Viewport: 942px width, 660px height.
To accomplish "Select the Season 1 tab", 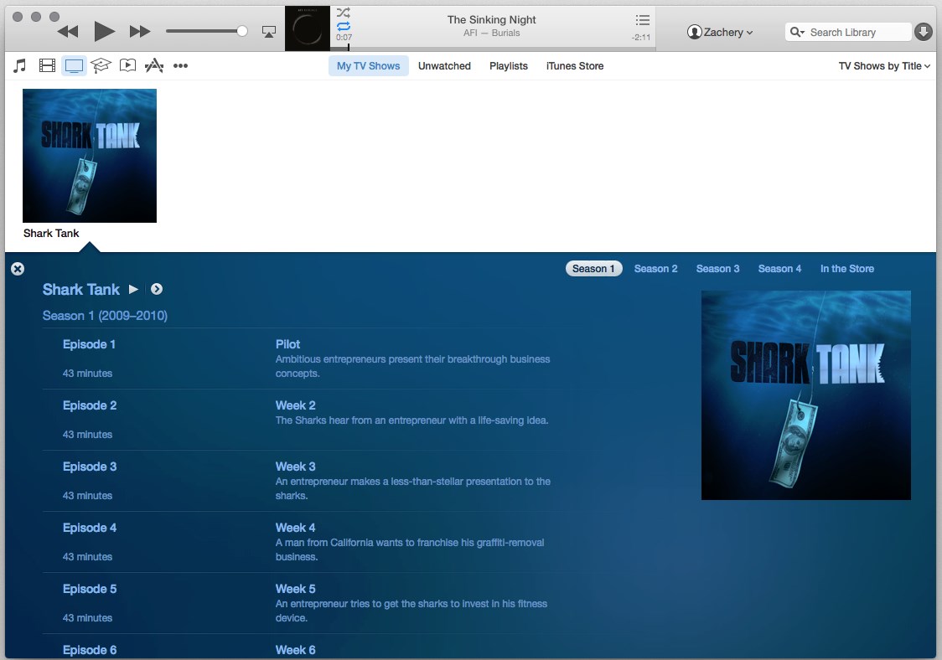I will [593, 269].
